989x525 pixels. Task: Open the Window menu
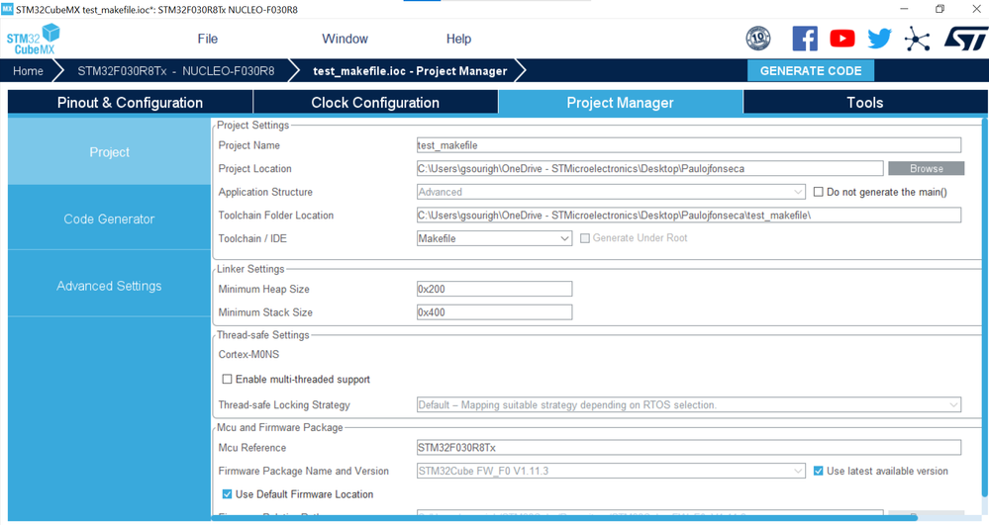(346, 39)
